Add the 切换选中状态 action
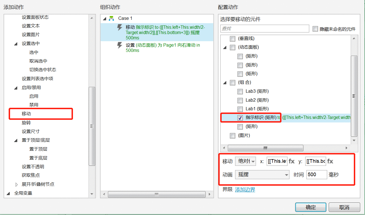The width and height of the screenshot is (365, 215). click(x=43, y=70)
